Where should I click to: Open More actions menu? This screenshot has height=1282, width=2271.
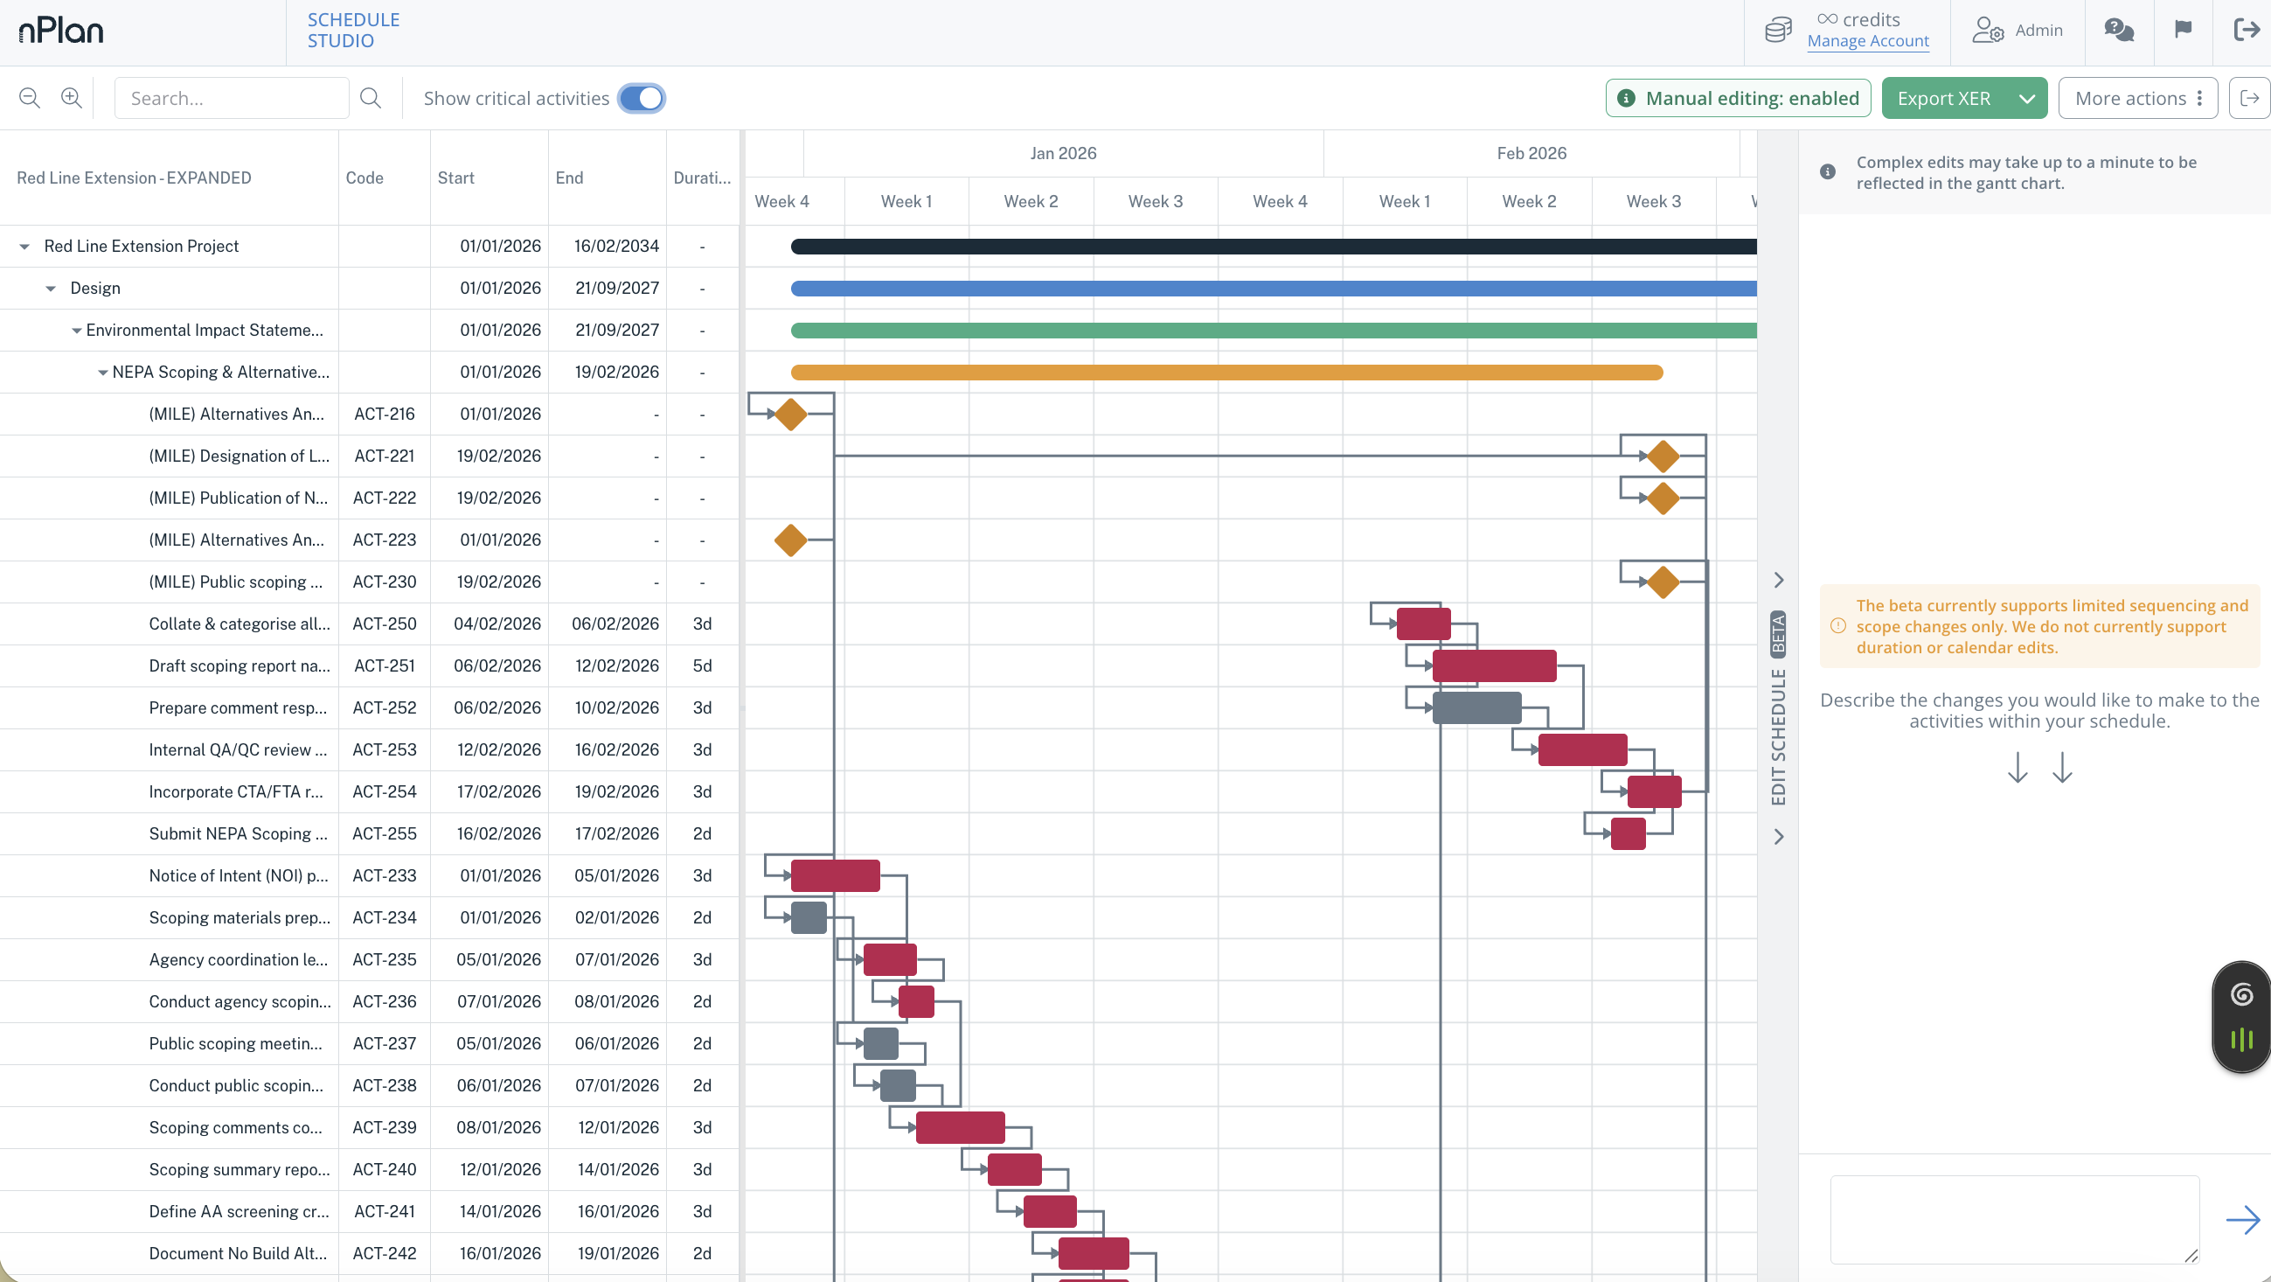[x=2138, y=98]
